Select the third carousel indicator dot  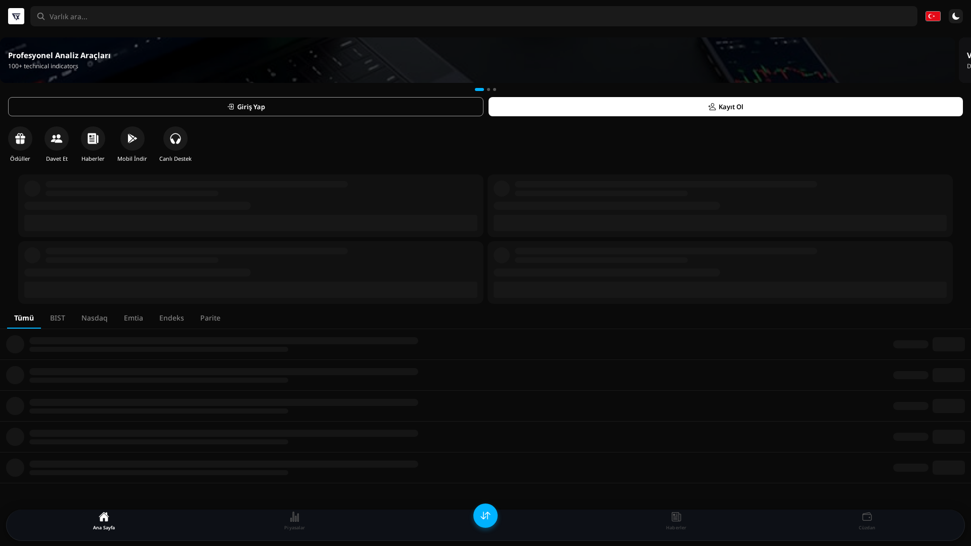494,89
